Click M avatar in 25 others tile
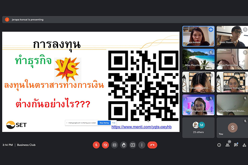The width and height of the screenshot is (248, 165). pyautogui.click(x=202, y=125)
